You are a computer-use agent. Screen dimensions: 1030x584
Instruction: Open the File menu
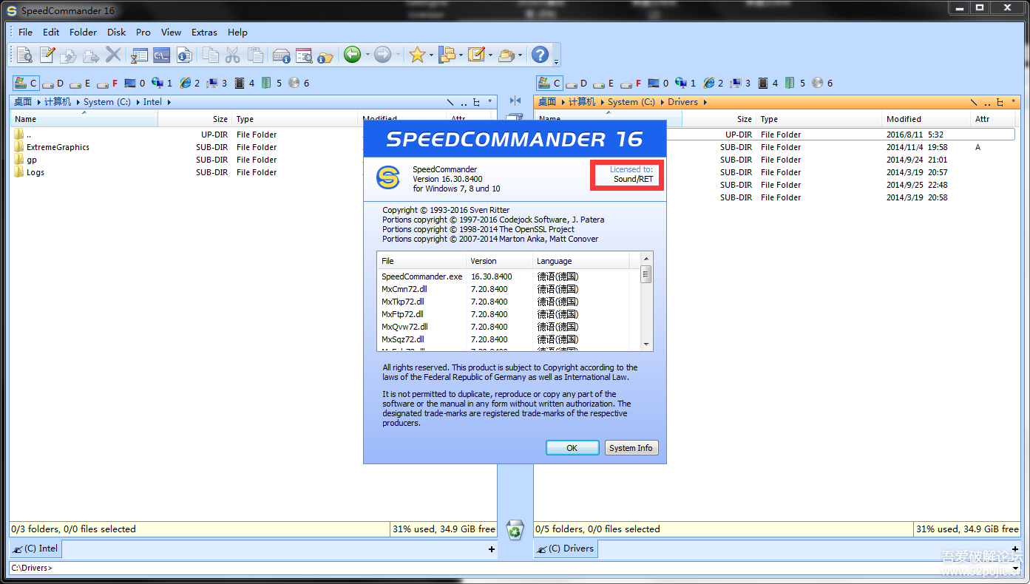pos(25,32)
